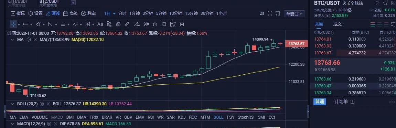Switch to the 成交 tab
The image size is (396, 128).
pyautogui.click(x=338, y=24)
